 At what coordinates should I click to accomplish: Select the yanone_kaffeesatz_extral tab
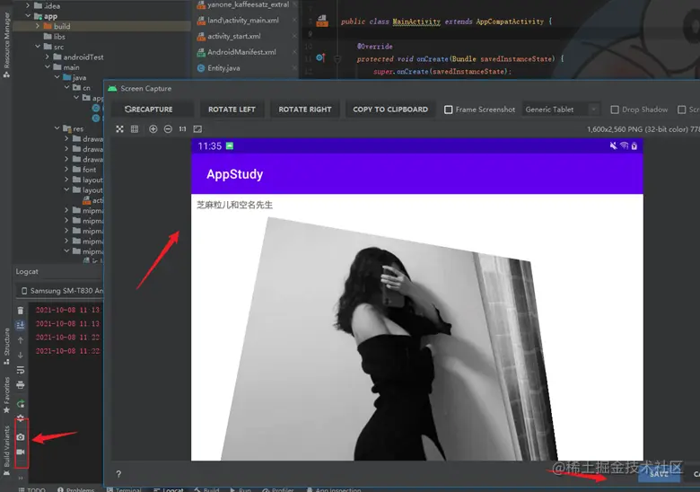tap(244, 4)
